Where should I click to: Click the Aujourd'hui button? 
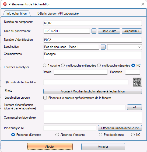[x=132, y=31]
